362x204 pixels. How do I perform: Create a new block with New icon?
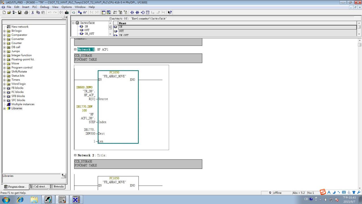[4, 12]
